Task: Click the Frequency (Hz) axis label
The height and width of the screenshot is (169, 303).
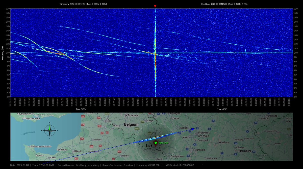Action: click(3, 53)
